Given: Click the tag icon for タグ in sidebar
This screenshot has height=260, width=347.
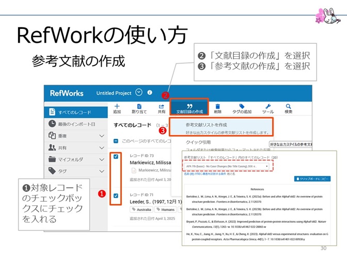Looking at the screenshot, I should coord(52,171).
